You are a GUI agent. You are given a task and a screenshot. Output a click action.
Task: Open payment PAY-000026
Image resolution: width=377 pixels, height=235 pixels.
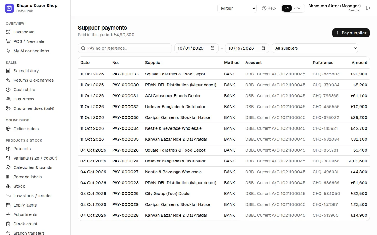[x=125, y=150]
